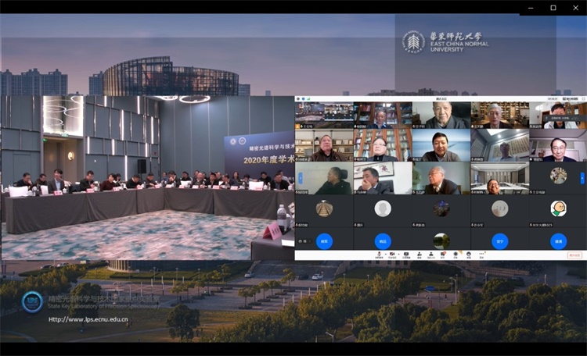Open the share screen tool

[x=405, y=255]
